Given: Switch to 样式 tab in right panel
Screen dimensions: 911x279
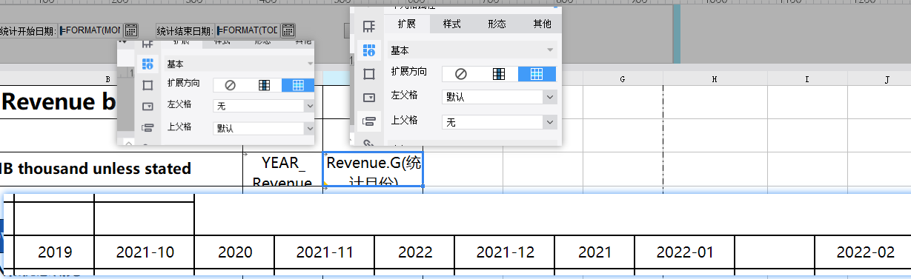Looking at the screenshot, I should tap(451, 24).
